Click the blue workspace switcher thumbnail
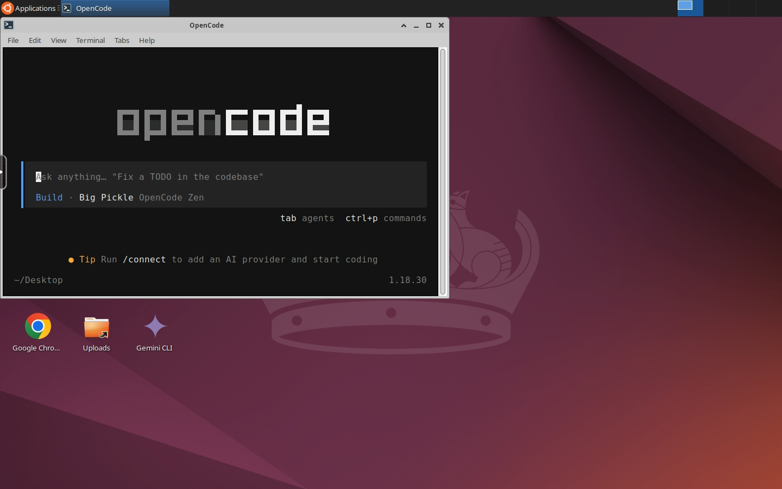The height and width of the screenshot is (489, 782). 690,8
